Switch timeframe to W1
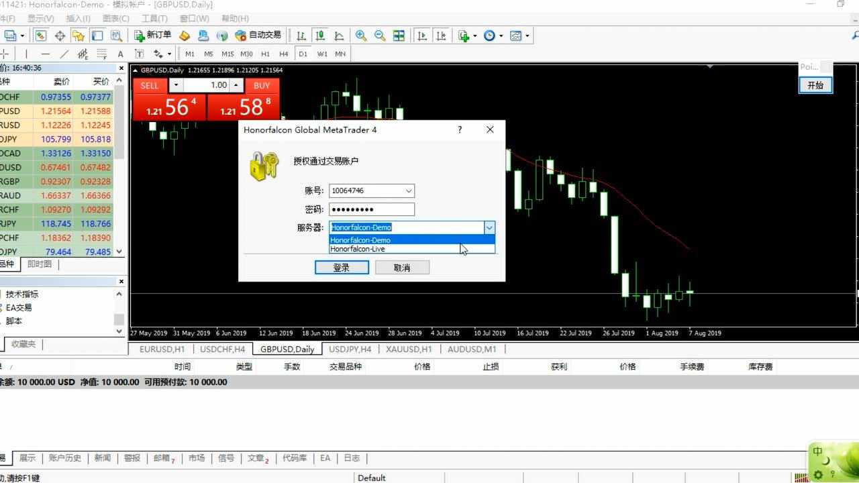Screen dimensions: 859x483 tap(322, 54)
